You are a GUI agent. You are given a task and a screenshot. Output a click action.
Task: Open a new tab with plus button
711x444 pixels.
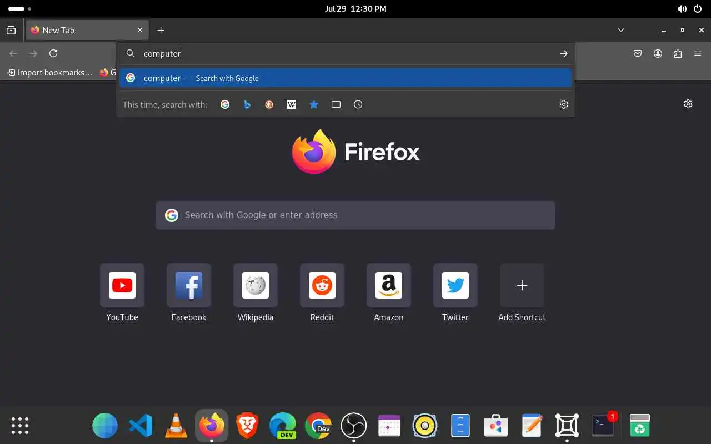[161, 31]
